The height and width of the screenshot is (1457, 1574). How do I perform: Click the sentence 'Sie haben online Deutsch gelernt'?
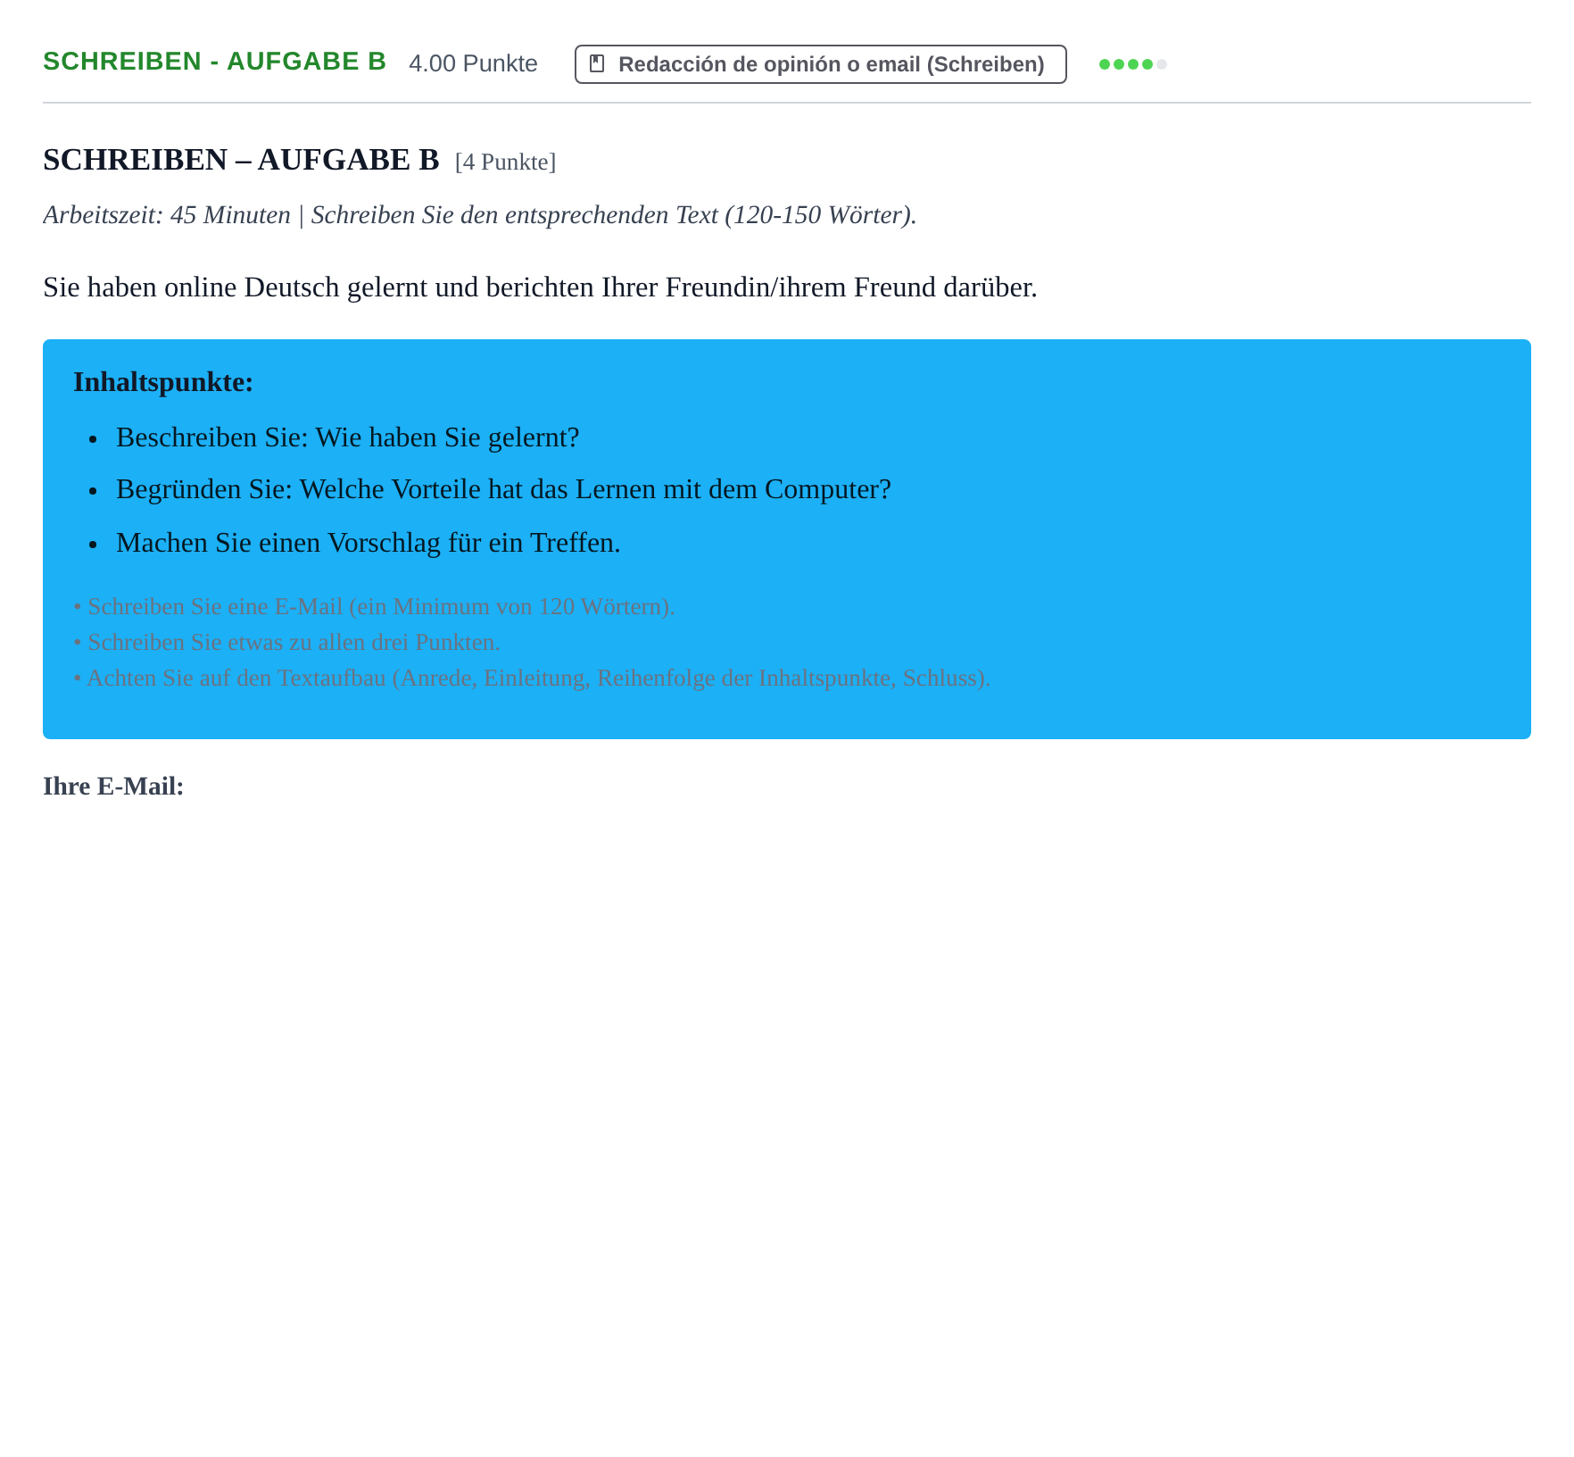coord(540,287)
